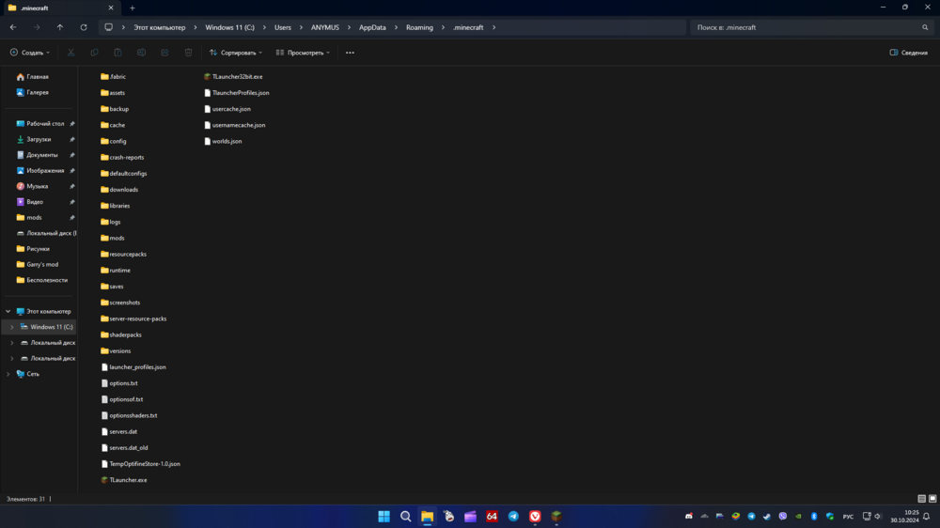
Task: Go to Roaming in breadcrumb path
Action: click(x=419, y=27)
